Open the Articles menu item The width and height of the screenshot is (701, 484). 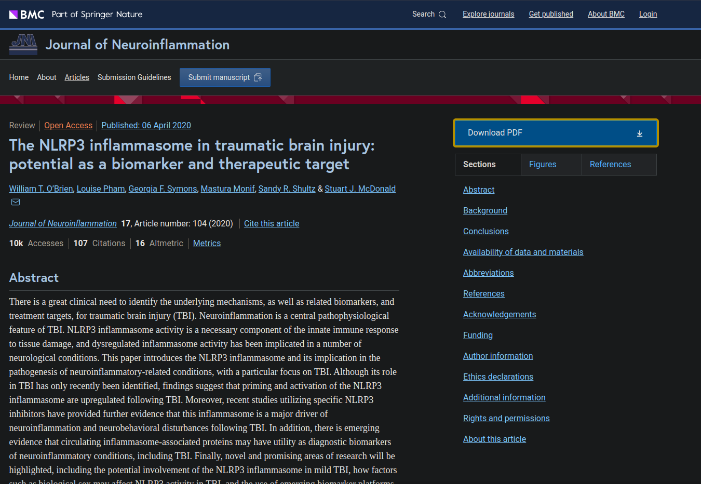[77, 77]
